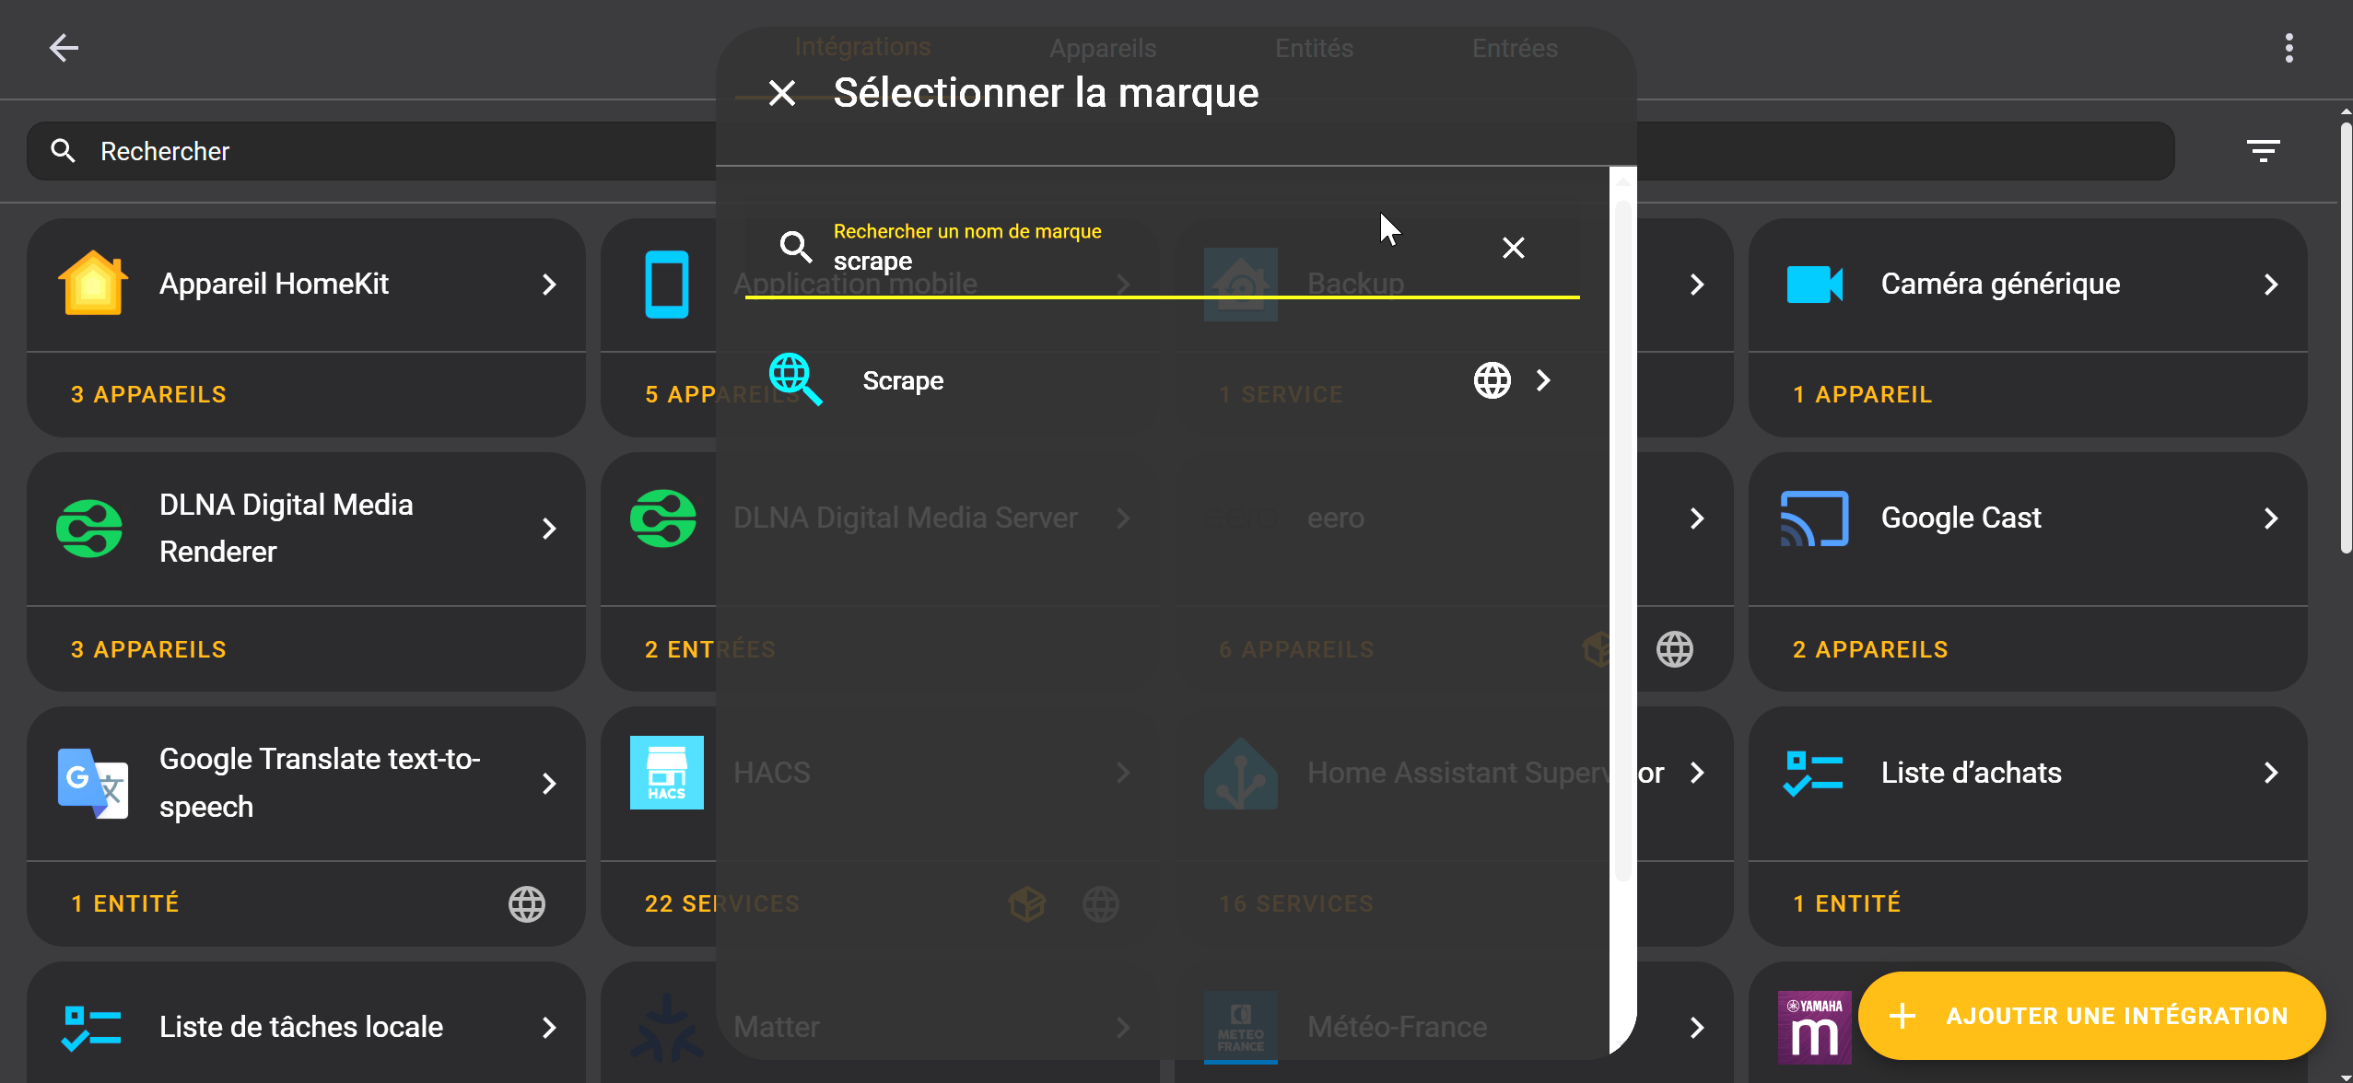The image size is (2353, 1083).
Task: Click the back arrow icon
Action: point(64,48)
